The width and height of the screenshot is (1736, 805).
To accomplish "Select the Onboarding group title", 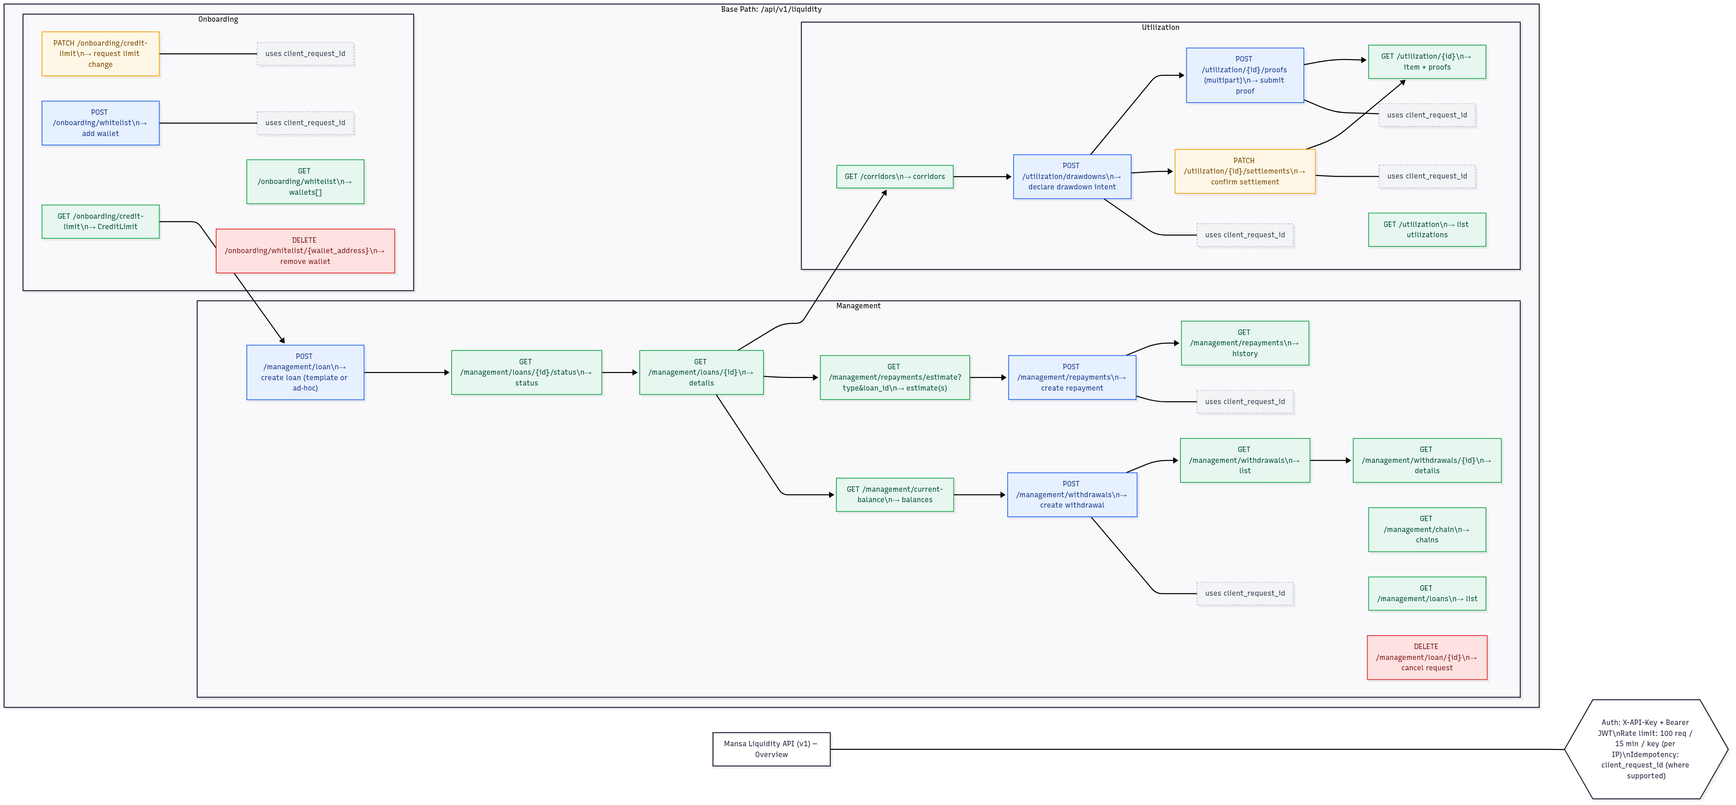I will click(x=217, y=19).
